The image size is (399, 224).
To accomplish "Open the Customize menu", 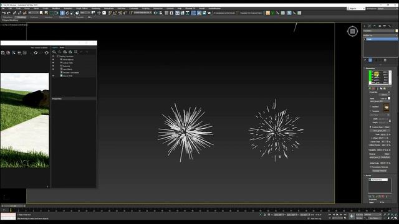I will tap(133, 9).
